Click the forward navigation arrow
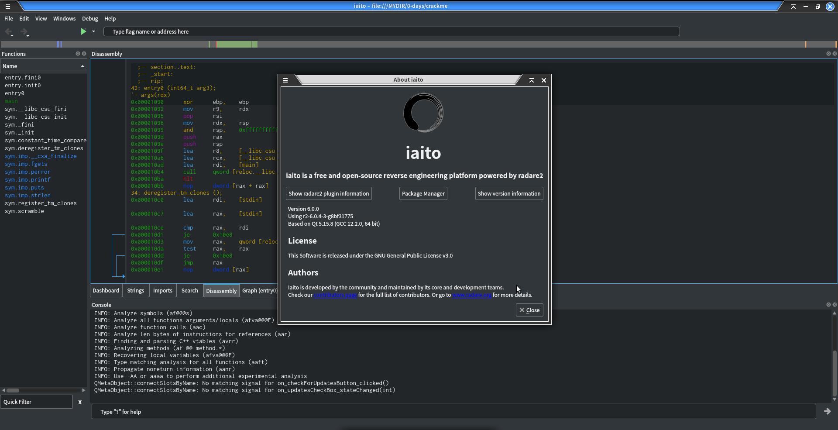838x430 pixels. [24, 32]
